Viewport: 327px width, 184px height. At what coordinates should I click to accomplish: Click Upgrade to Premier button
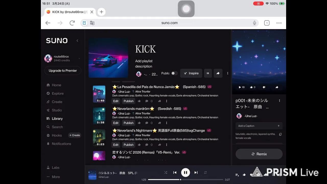pos(63,71)
